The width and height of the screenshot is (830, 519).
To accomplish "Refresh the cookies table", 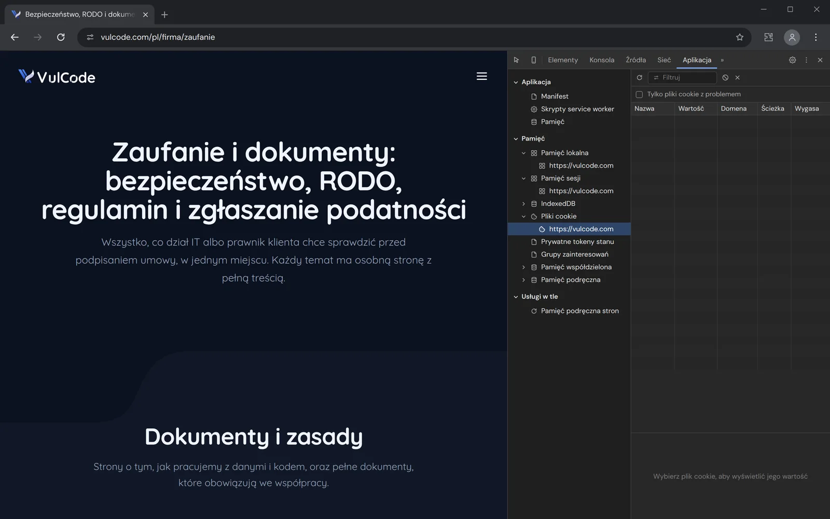I will 640,77.
